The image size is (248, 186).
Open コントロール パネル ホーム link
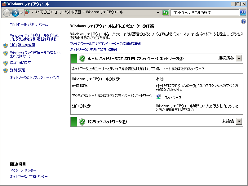(x=29, y=24)
